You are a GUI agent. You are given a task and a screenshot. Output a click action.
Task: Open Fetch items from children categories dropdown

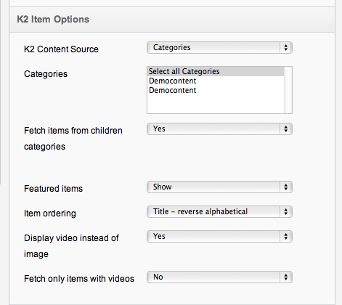point(219,129)
